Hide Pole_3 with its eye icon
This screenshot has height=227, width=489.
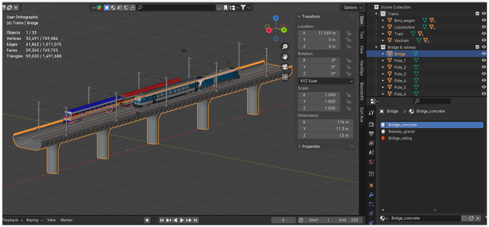(x=484, y=74)
